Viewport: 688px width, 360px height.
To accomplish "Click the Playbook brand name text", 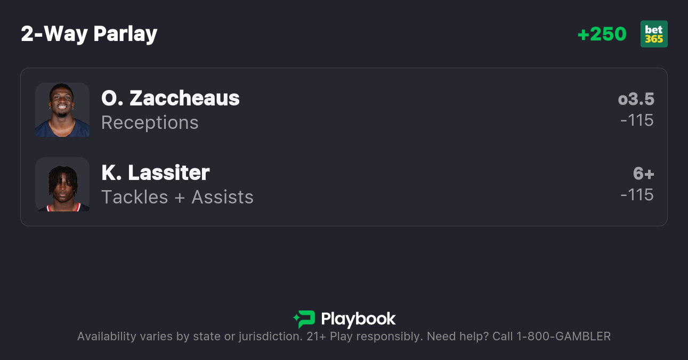I will click(x=358, y=319).
